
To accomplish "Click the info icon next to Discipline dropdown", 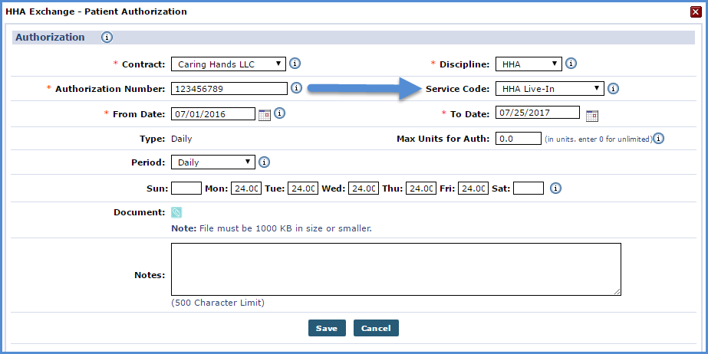I will pos(571,64).
